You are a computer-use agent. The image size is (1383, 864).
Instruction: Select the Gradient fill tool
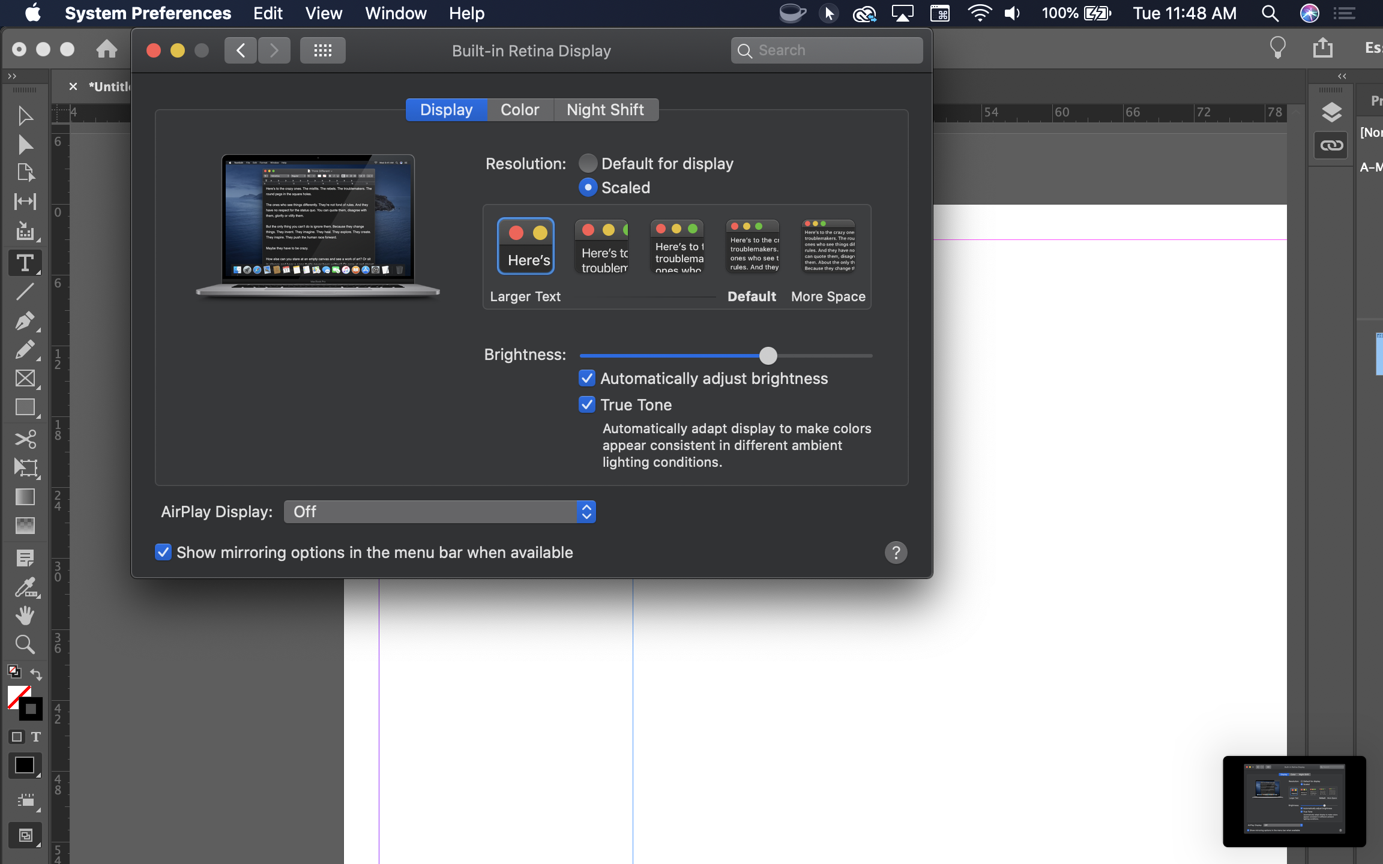point(25,497)
